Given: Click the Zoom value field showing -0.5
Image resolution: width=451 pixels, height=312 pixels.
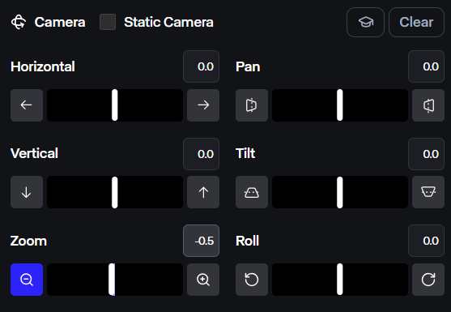Looking at the screenshot, I should [x=201, y=241].
